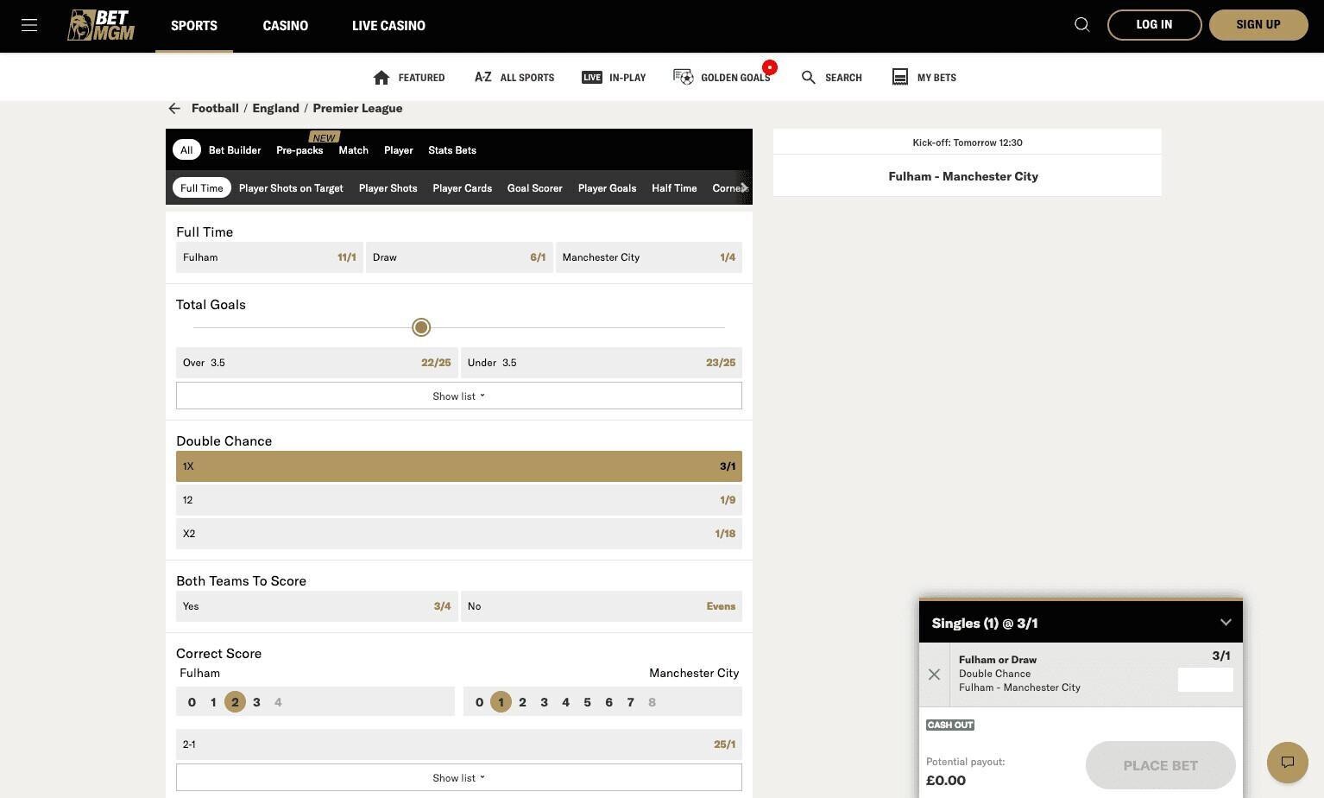Collapse the Singles betslip with chevron
The height and width of the screenshot is (798, 1324).
[1226, 623]
